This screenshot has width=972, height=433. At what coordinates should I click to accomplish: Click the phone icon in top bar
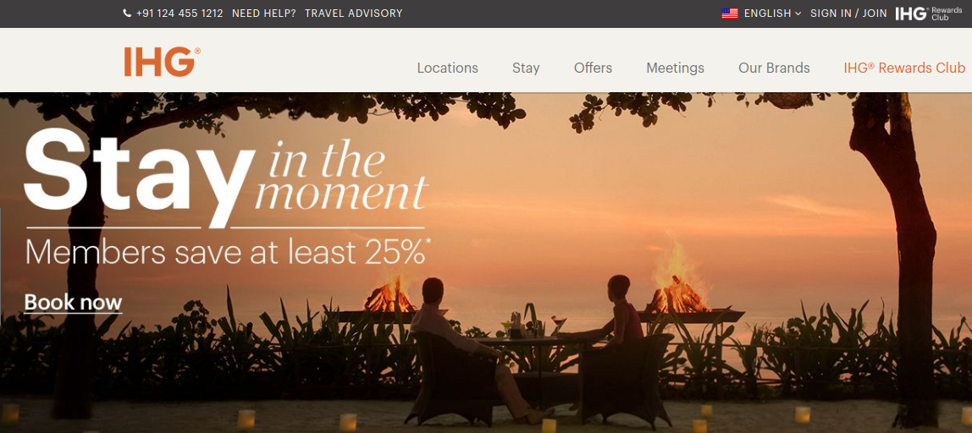tap(127, 13)
